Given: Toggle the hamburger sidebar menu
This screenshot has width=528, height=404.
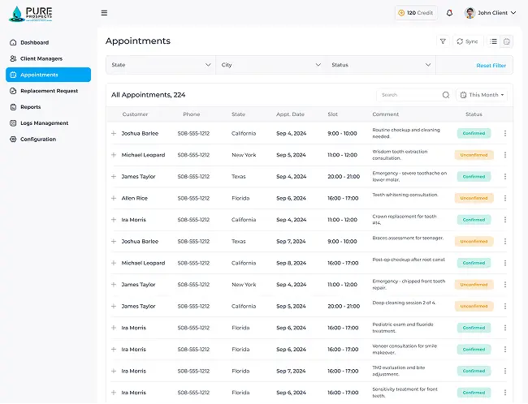Looking at the screenshot, I should (104, 13).
